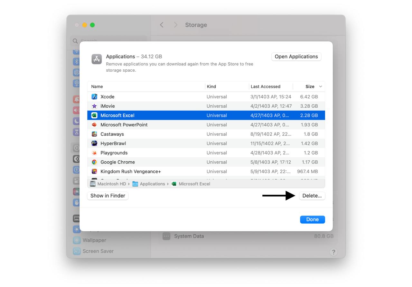This screenshot has width=412, height=287.
Task: Click the 5/8/1403 AP, 17:12 date
Action: coord(271,162)
